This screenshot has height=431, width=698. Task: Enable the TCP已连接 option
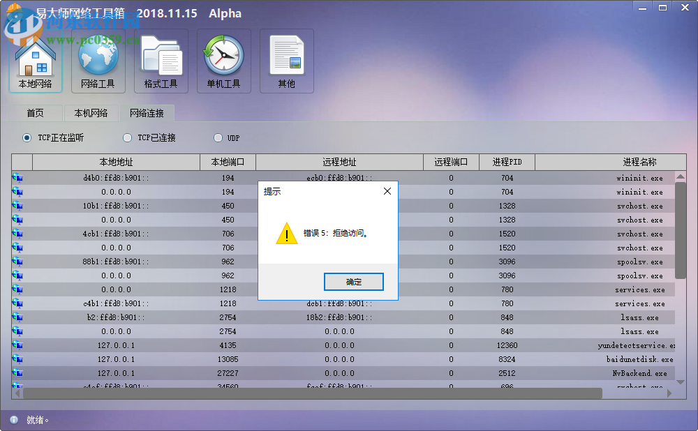127,137
